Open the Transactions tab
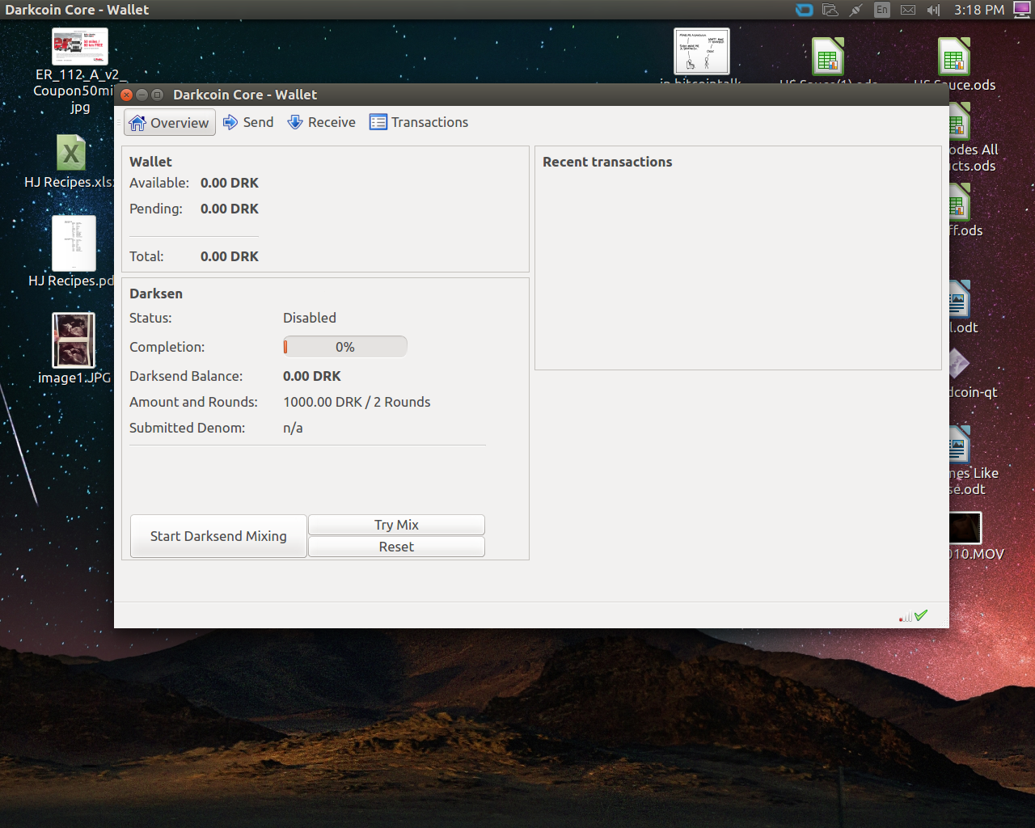 (x=419, y=122)
